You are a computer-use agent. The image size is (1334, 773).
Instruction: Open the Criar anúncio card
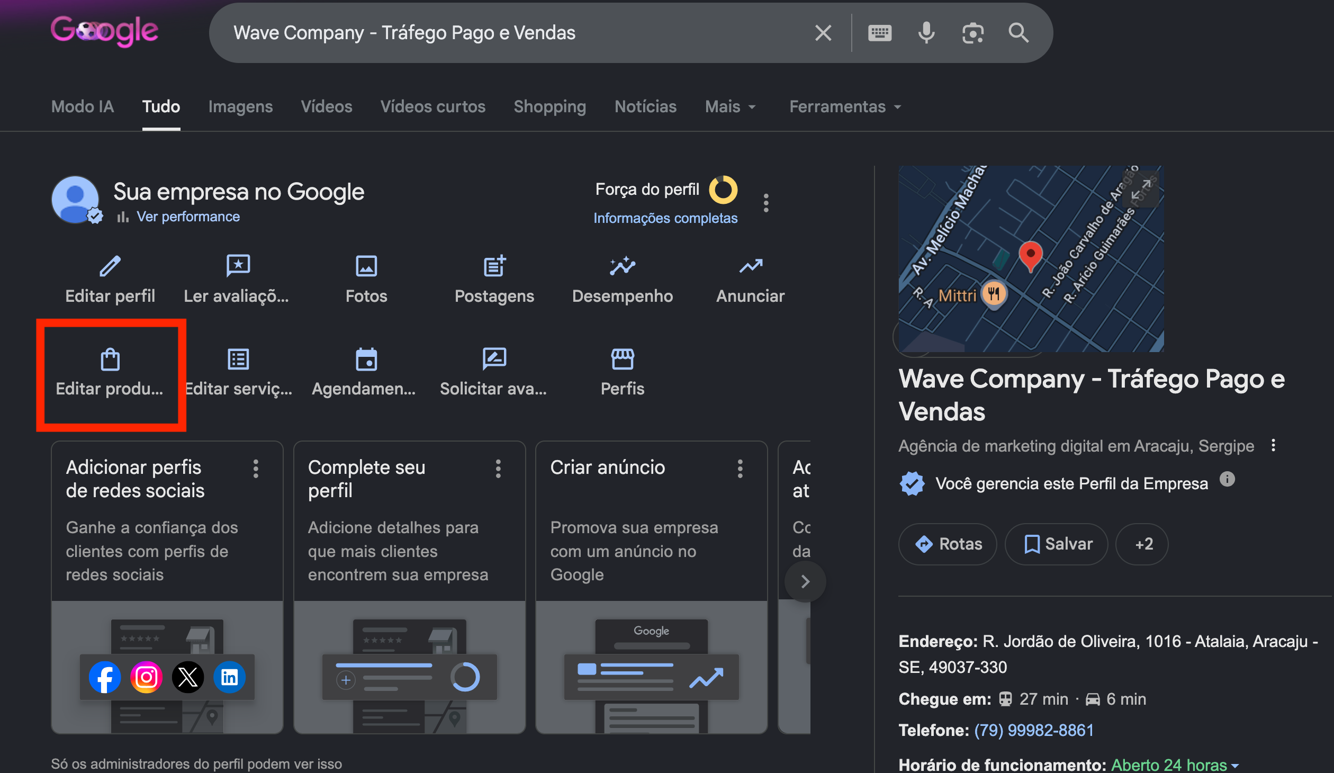[652, 587]
